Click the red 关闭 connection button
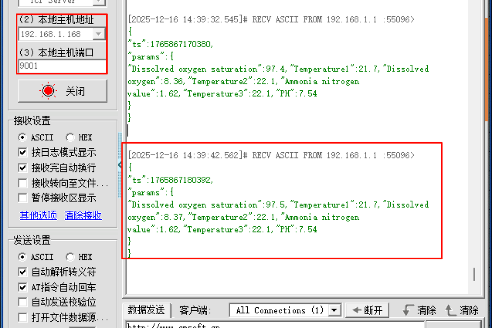Image resolution: width=492 pixels, height=328 pixels. [x=62, y=91]
